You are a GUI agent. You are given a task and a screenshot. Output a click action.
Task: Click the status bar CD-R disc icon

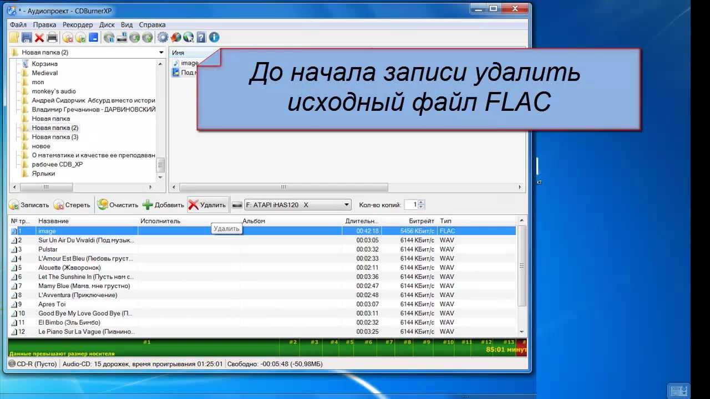(12, 364)
